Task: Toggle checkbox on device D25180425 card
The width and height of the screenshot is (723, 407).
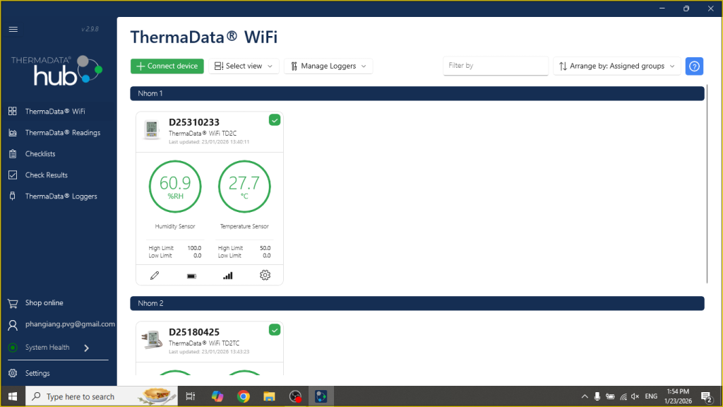Action: coord(275,330)
